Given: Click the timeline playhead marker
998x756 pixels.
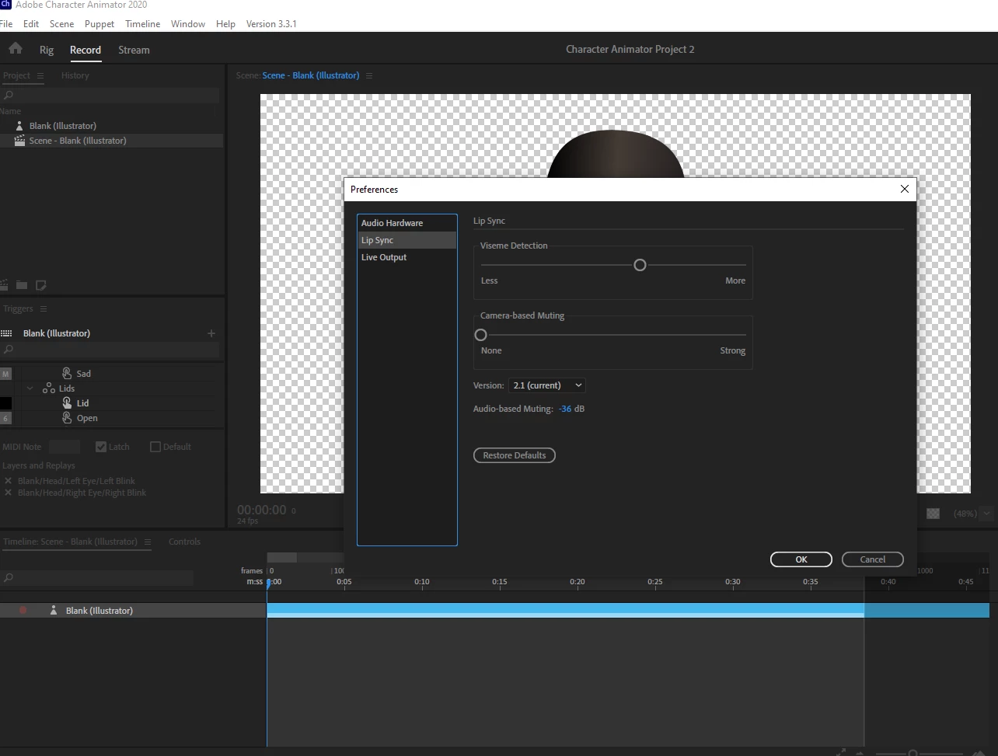Looking at the screenshot, I should (x=269, y=583).
